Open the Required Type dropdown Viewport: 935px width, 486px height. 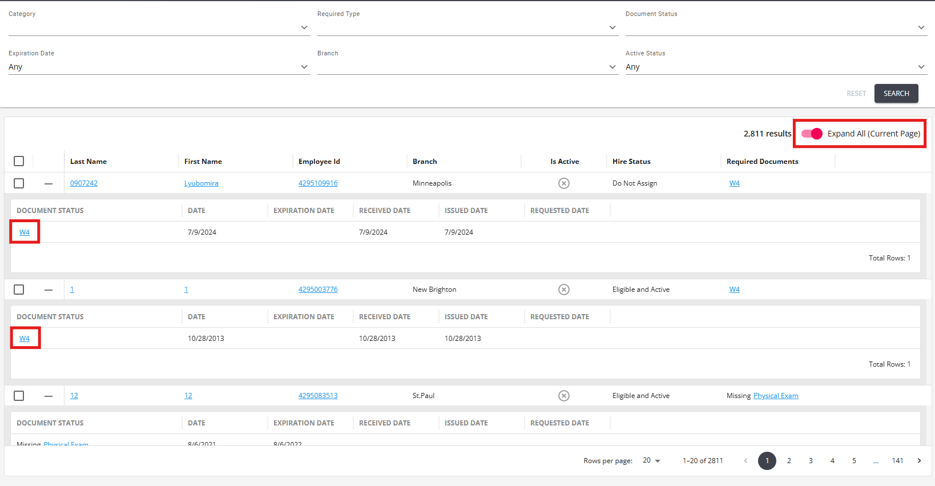point(467,27)
